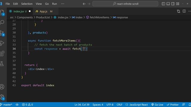Image resolution: width=191 pixels, height=107 pixels.
Task: Open the Explorer view in activity bar
Action: (x=2, y=12)
